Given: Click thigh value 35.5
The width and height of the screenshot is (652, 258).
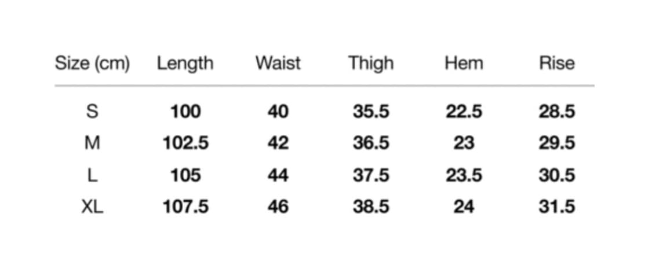Looking at the screenshot, I should click(371, 112).
